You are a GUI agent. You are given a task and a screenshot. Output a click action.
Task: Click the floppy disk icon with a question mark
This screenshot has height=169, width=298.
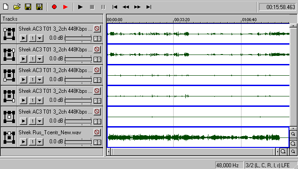point(39,7)
